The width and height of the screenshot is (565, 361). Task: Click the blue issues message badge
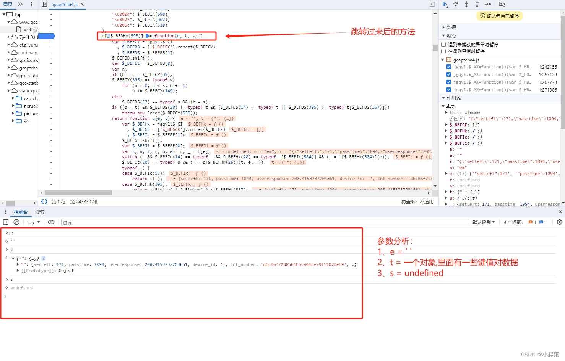click(x=543, y=222)
